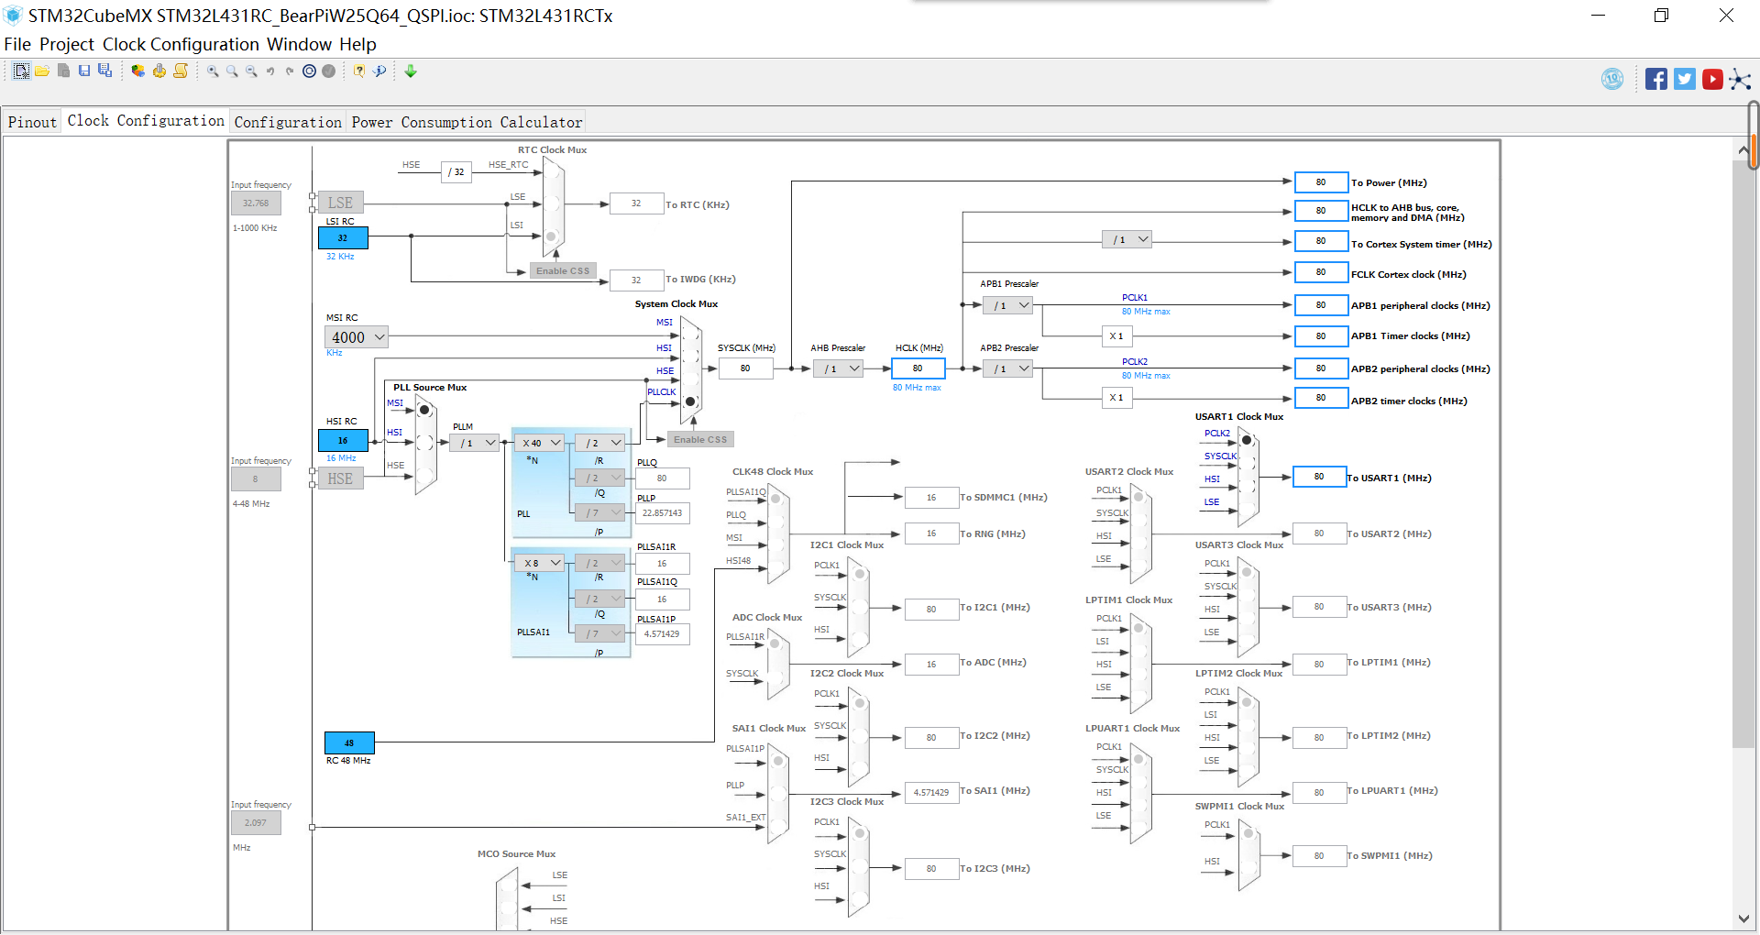This screenshot has width=1760, height=935.
Task: Open the Clock Configuration menu
Action: coord(181,44)
